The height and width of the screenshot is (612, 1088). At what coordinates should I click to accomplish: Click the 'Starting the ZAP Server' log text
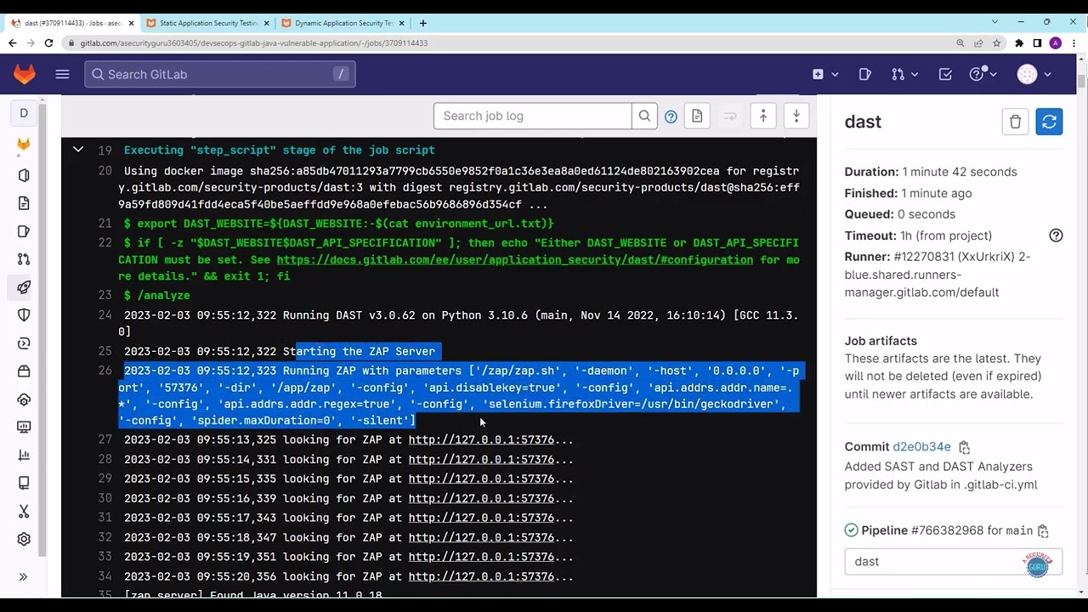[x=359, y=352]
